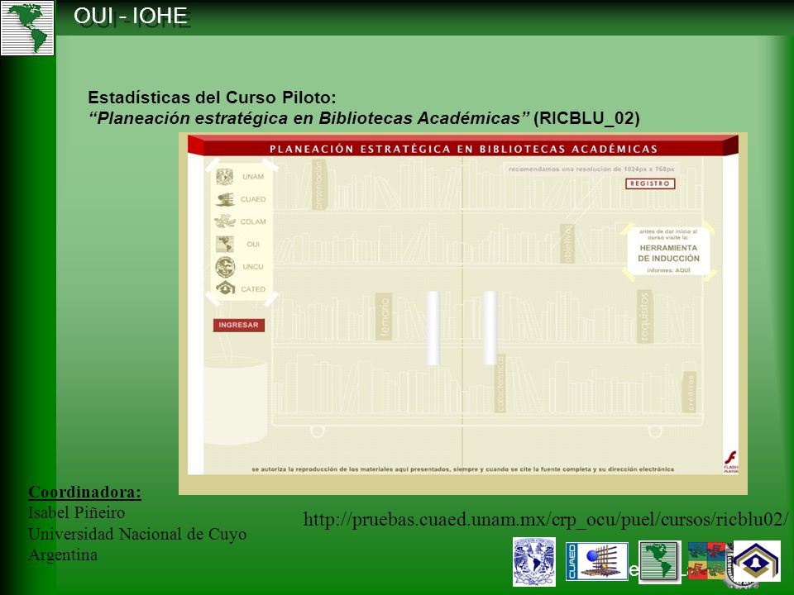
Task: Select the UNCU label in sidebar
Action: [x=253, y=267]
